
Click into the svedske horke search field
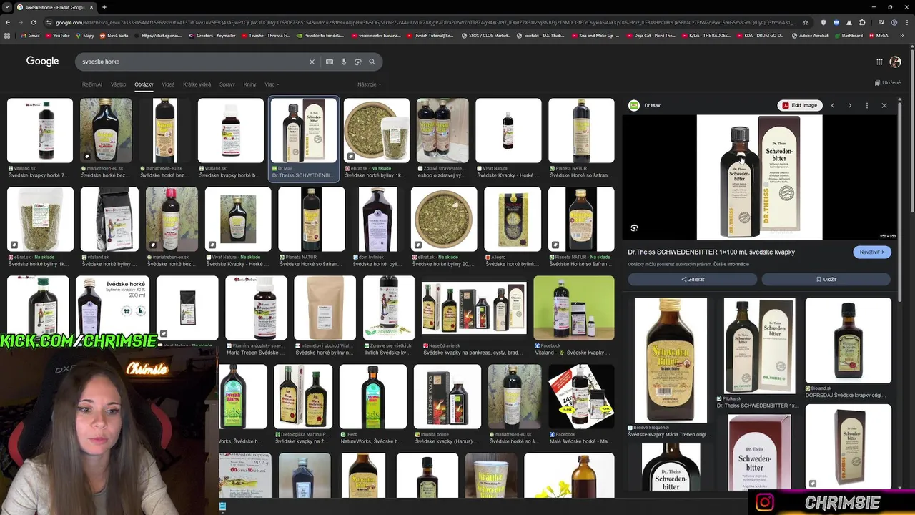click(193, 62)
